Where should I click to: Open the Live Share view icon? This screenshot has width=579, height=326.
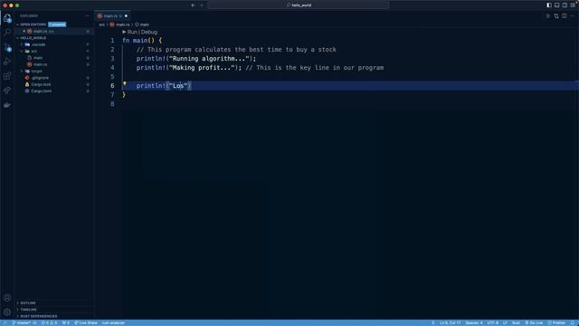coord(7,91)
